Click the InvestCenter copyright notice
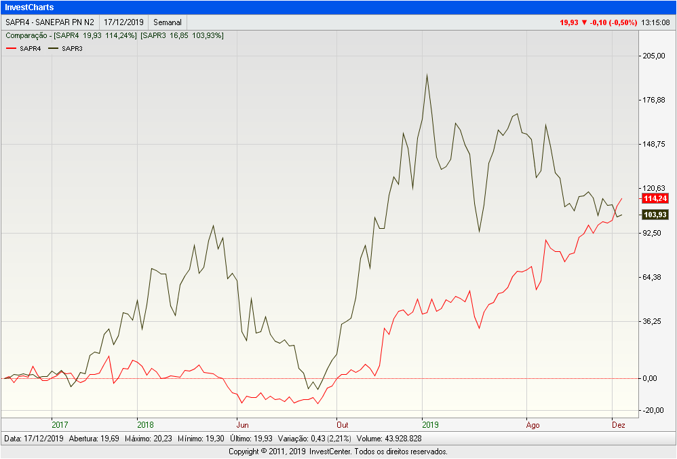677x459 pixels. point(338,452)
